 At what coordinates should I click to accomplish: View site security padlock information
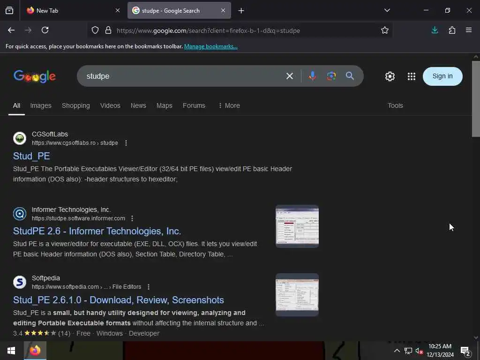(x=108, y=30)
